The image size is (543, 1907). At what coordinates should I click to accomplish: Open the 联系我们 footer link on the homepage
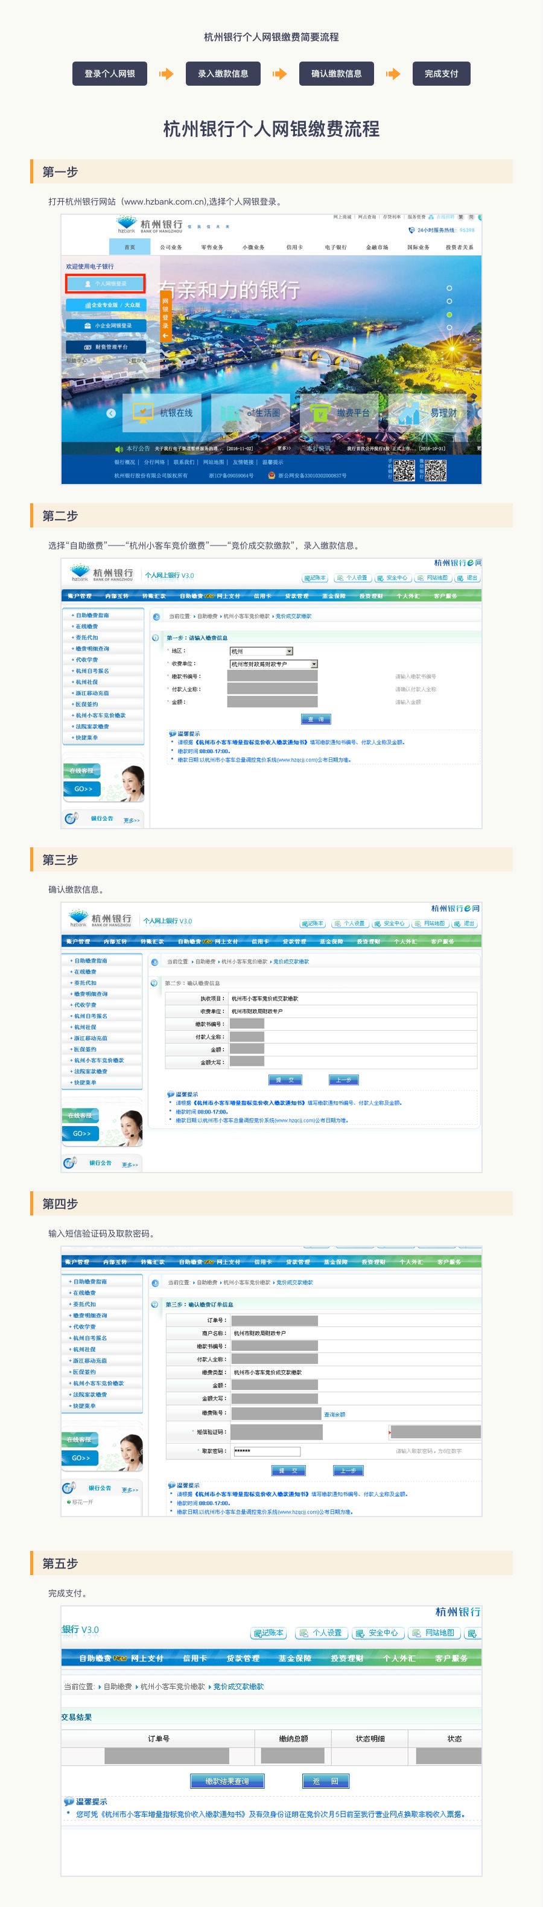(x=184, y=462)
